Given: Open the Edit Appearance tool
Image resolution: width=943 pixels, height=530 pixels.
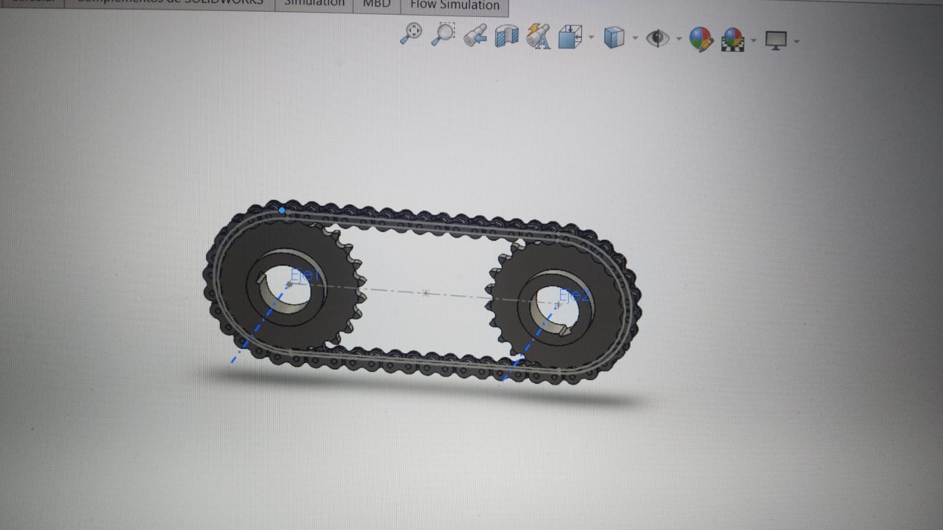Looking at the screenshot, I should (x=701, y=39).
